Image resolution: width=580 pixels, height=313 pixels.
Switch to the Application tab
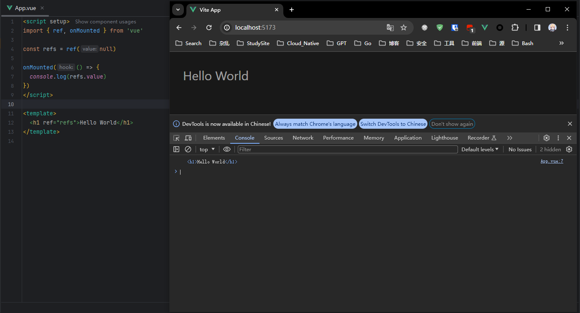(x=408, y=138)
